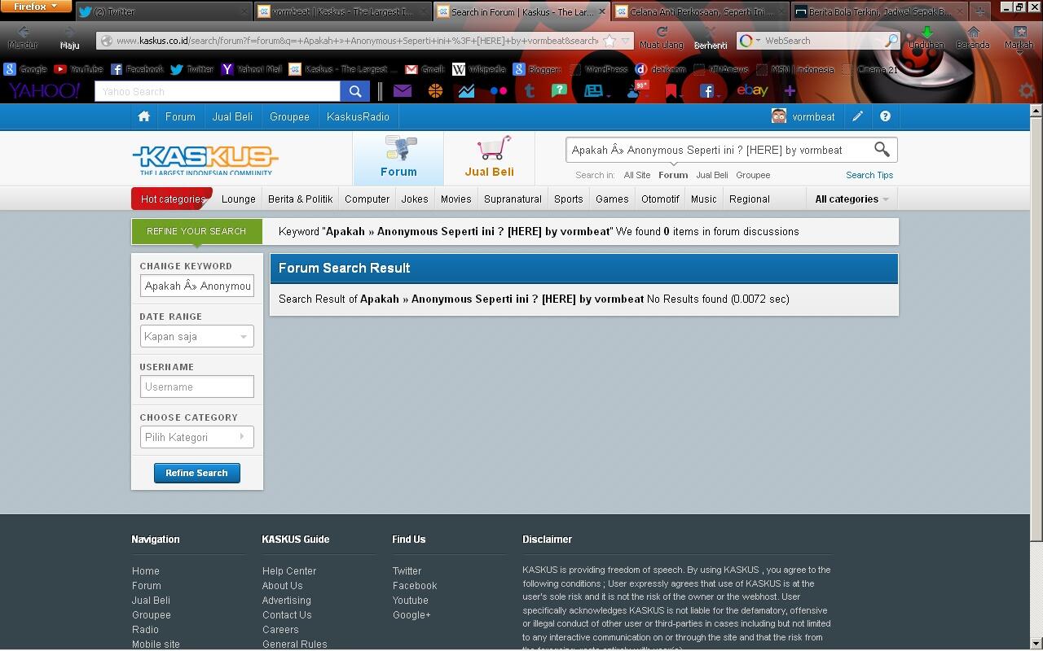Expand the All categories dropdown
The width and height of the screenshot is (1043, 651).
coord(852,199)
